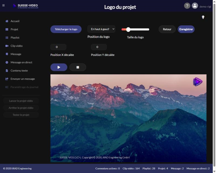
Task: Click the Clip vidéo : 164 status
Action: [x=131, y=168]
